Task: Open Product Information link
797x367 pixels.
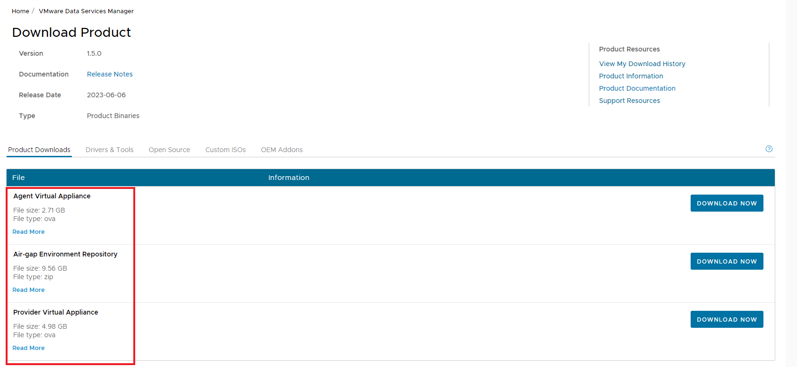Action: tap(631, 76)
